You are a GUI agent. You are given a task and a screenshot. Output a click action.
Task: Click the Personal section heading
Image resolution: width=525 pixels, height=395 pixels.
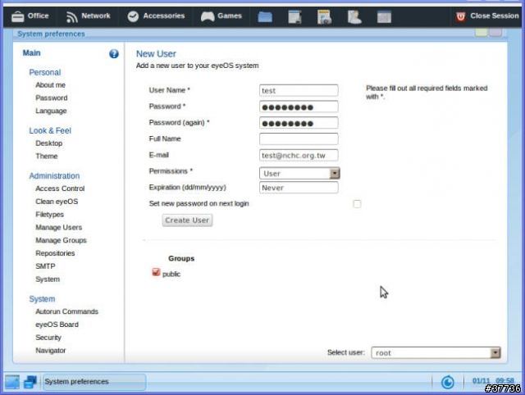pos(45,72)
